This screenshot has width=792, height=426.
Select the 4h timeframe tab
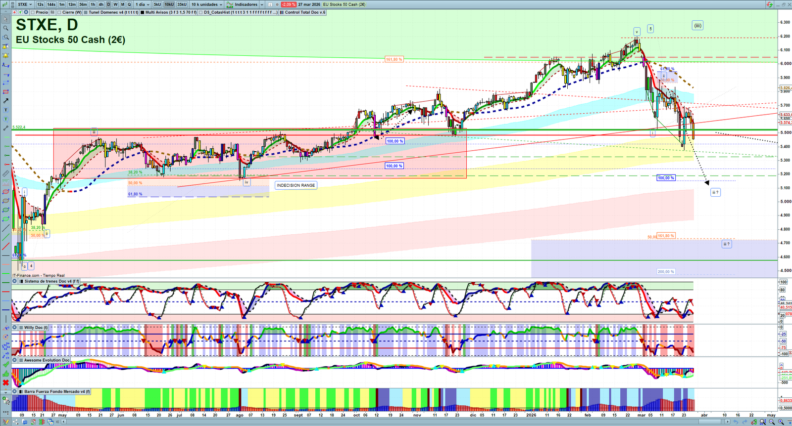(x=101, y=4)
